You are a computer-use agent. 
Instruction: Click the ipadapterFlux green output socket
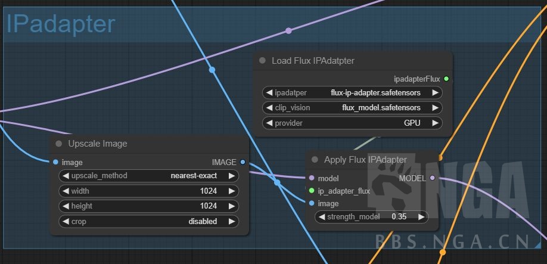446,79
